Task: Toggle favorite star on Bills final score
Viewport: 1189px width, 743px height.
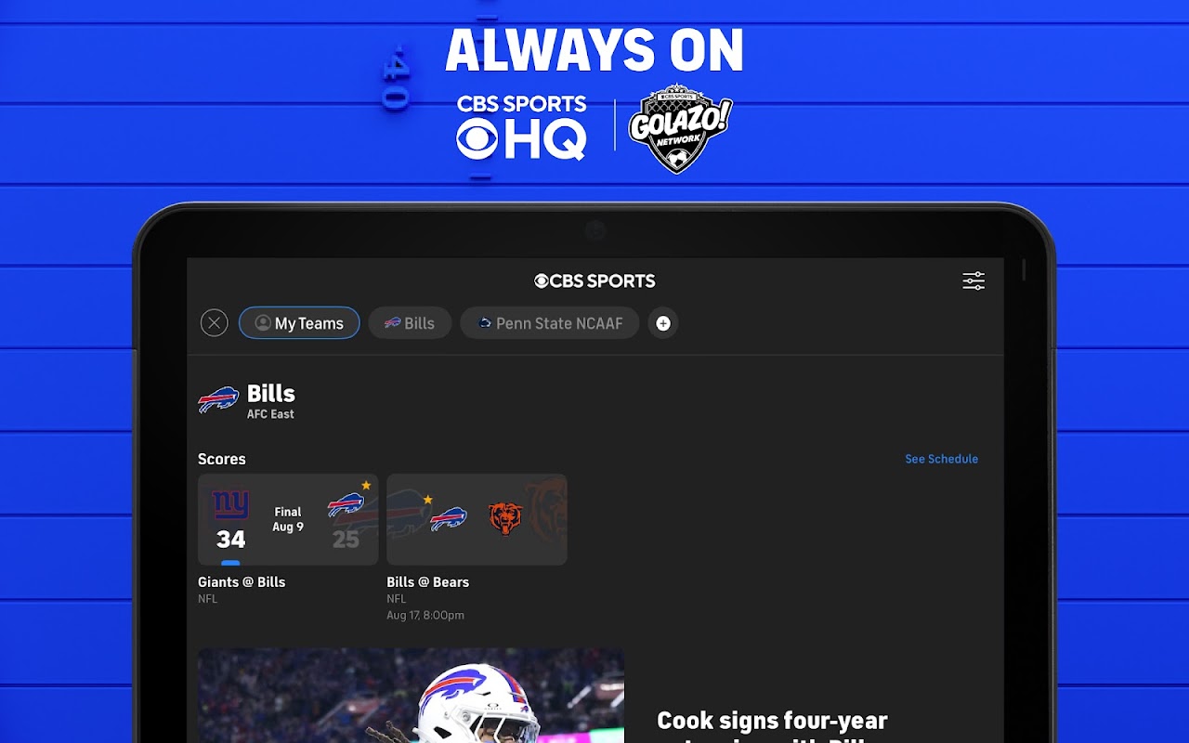Action: click(366, 485)
